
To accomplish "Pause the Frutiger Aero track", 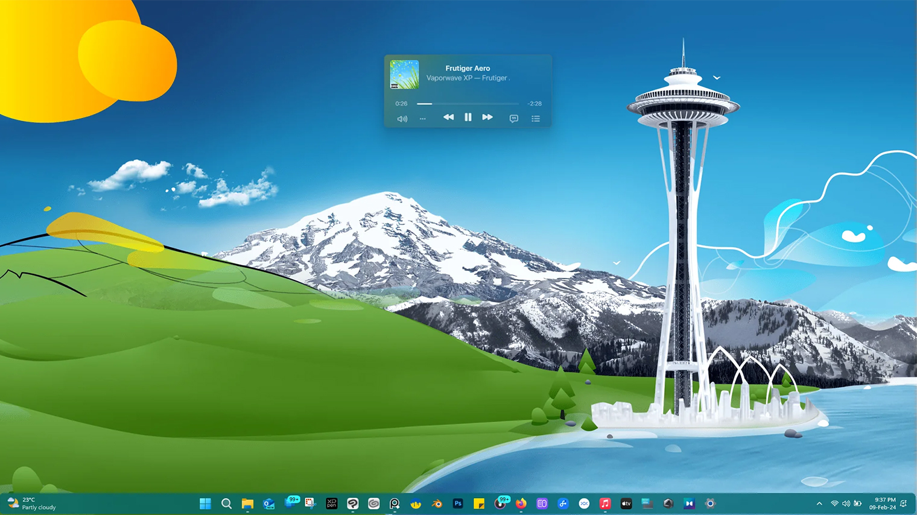I will click(468, 118).
